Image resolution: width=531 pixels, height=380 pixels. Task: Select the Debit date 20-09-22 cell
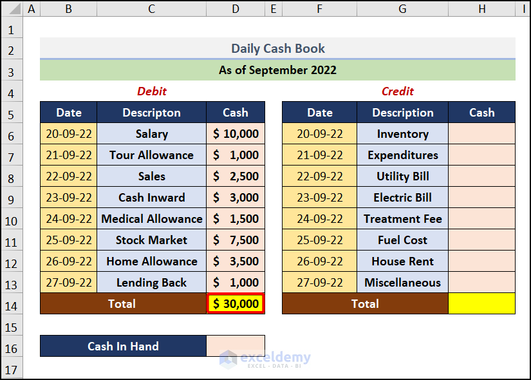[69, 133]
